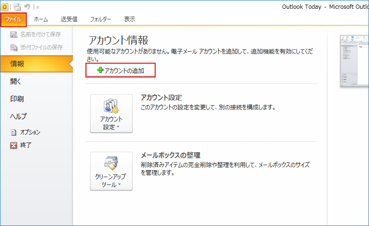Click the Undo arrow in quick access toolbar

(27, 6)
